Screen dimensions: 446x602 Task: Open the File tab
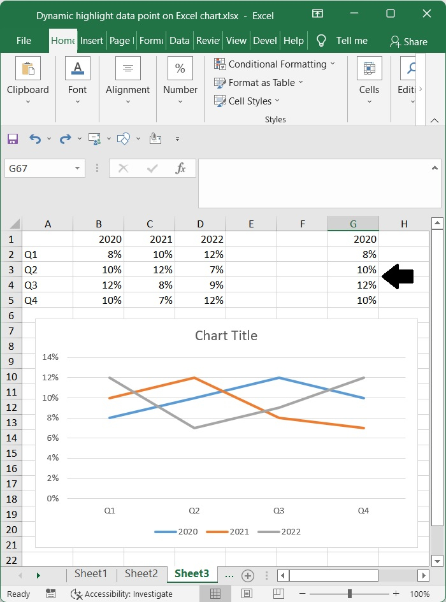[x=24, y=41]
